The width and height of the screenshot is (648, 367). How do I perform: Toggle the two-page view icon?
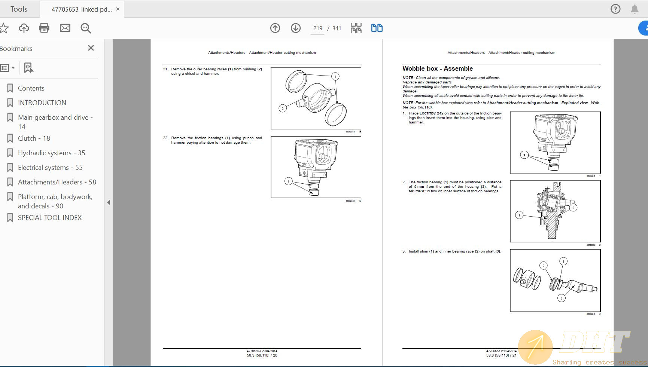(377, 28)
